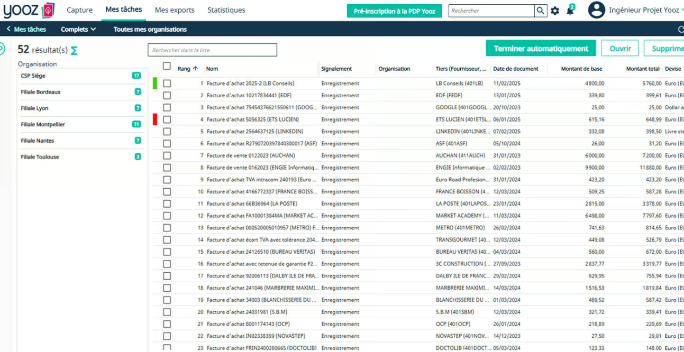Viewport: 684px width, 352px height.
Task: Sort by the Rang column arrow
Action: coord(195,69)
